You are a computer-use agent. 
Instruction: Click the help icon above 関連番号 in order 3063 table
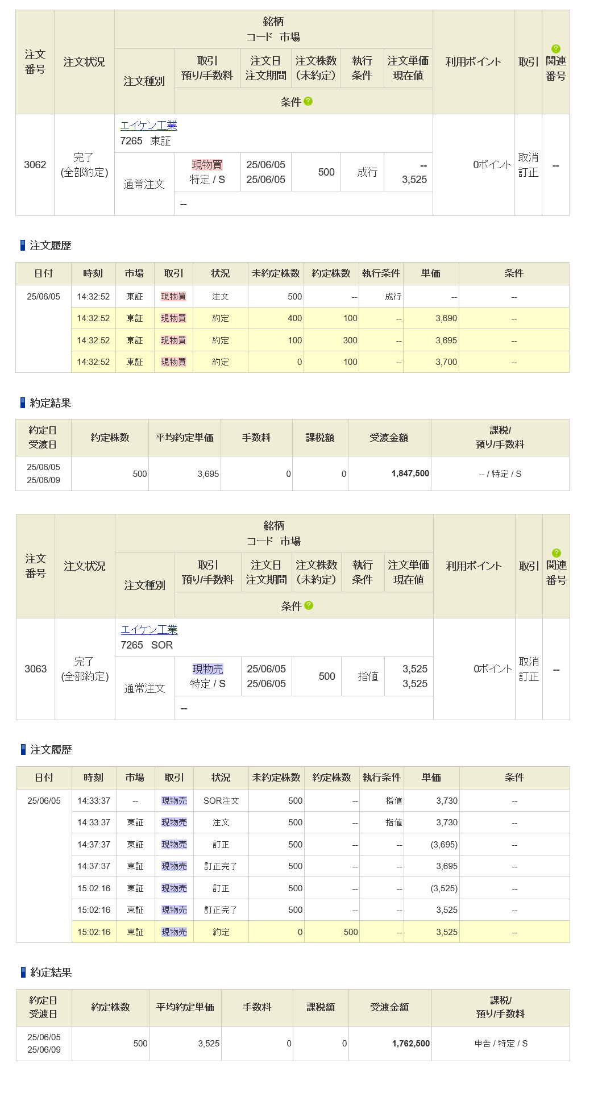pos(557,553)
